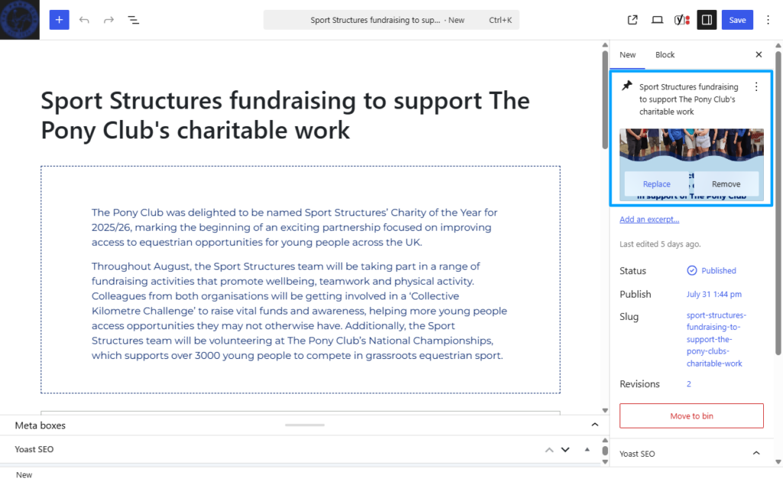Switch to the Block tab
783x482 pixels.
click(x=664, y=55)
